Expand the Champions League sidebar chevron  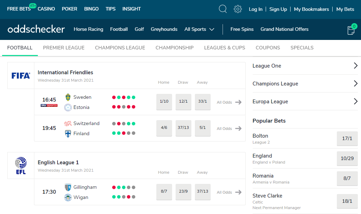pyautogui.click(x=355, y=84)
